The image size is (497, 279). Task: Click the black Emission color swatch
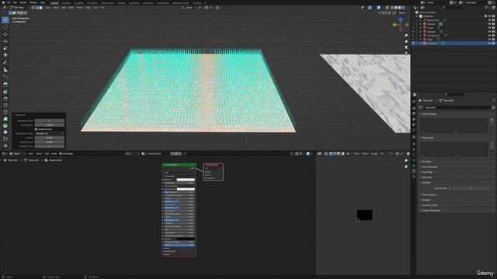click(x=186, y=239)
